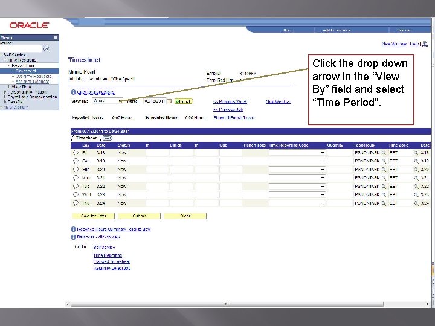Viewport: 435px width, 326px height.
Task: Click the menu search go icon
Action: point(47,49)
